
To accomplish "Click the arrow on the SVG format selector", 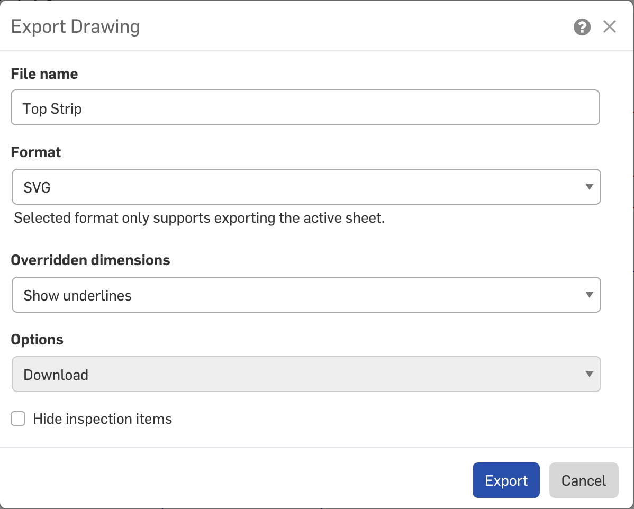I will 589,187.
